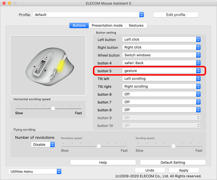Open the Utilities menu dropdown

(x=35, y=171)
